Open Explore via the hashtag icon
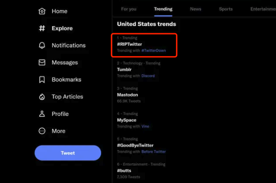The width and height of the screenshot is (276, 183). point(42,28)
